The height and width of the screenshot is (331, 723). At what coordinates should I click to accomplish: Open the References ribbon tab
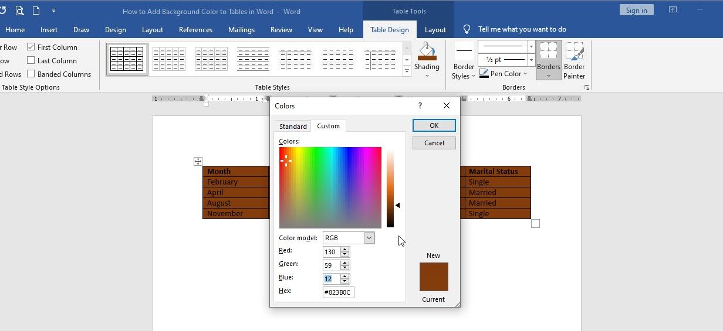click(196, 30)
